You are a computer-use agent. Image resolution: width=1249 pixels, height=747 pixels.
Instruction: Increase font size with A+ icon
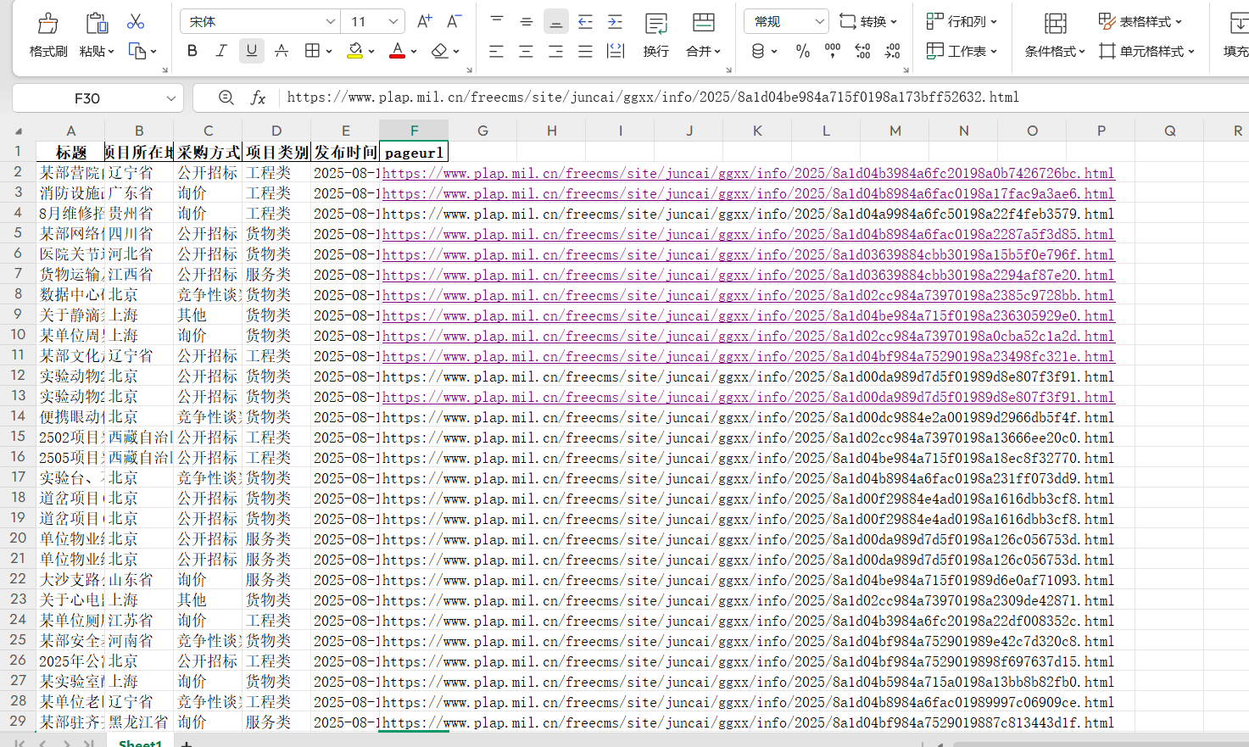pos(425,21)
